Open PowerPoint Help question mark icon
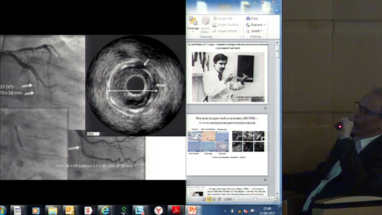This screenshot has height=215, width=382. (x=276, y=11)
